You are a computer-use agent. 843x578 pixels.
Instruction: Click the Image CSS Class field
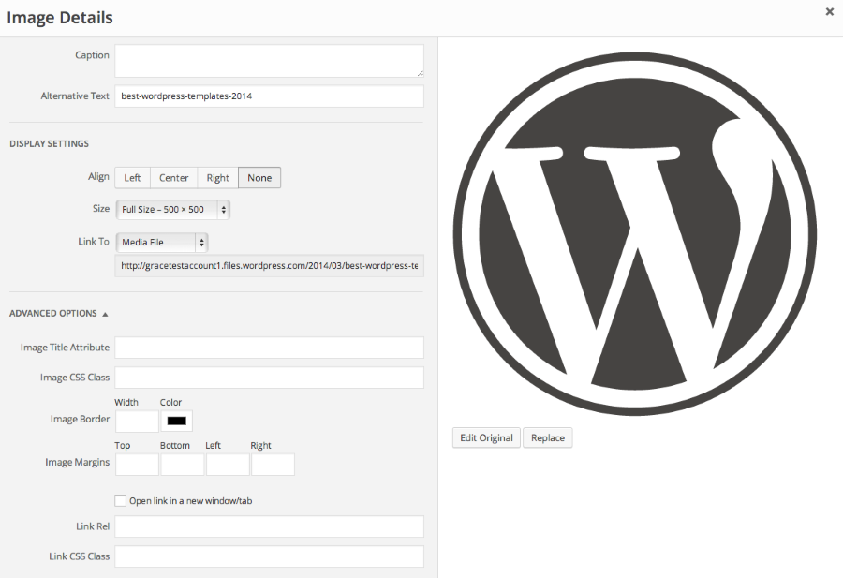coord(269,377)
